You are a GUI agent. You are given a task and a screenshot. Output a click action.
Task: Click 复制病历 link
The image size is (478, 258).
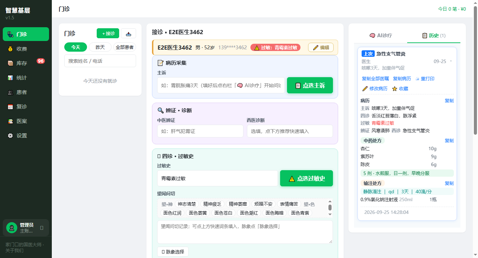point(402,79)
